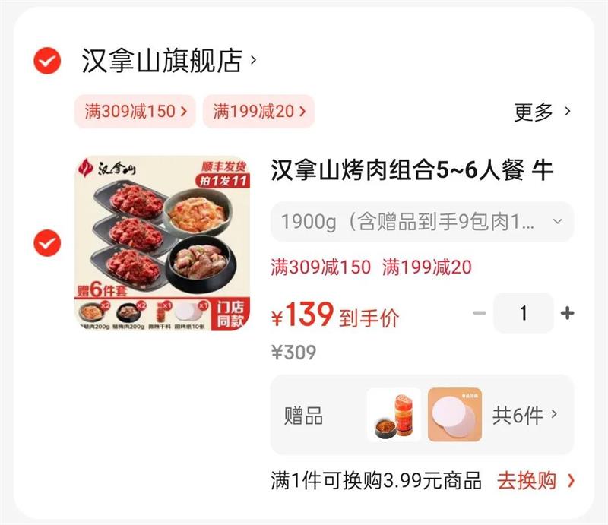Screen dimensions: 608x525
Task: Click the red arrow after 去换购
Action: (x=571, y=481)
